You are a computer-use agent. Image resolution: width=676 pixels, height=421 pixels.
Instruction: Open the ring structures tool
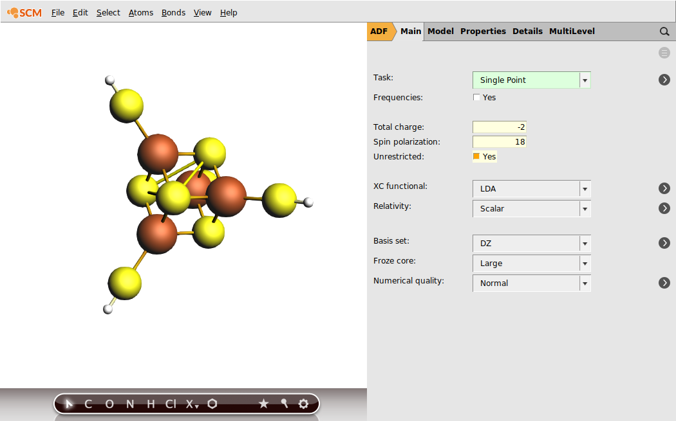tap(212, 404)
